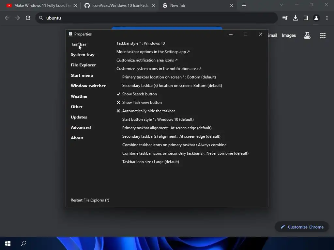334x250 pixels.
Task: Click the Properties window title icon
Action: (70, 34)
